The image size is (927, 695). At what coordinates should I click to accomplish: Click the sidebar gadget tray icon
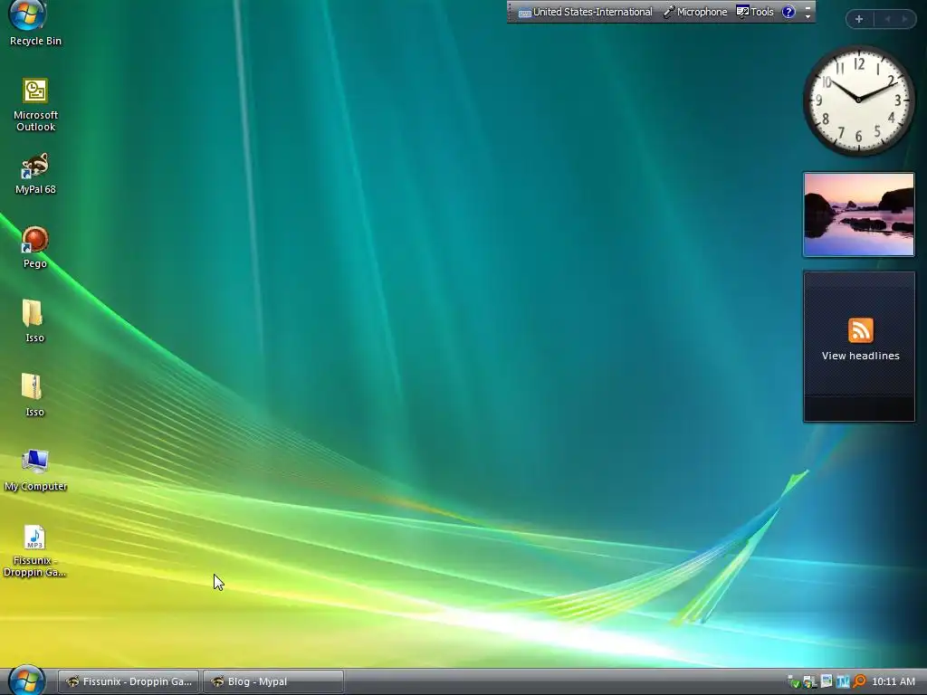coord(827,681)
